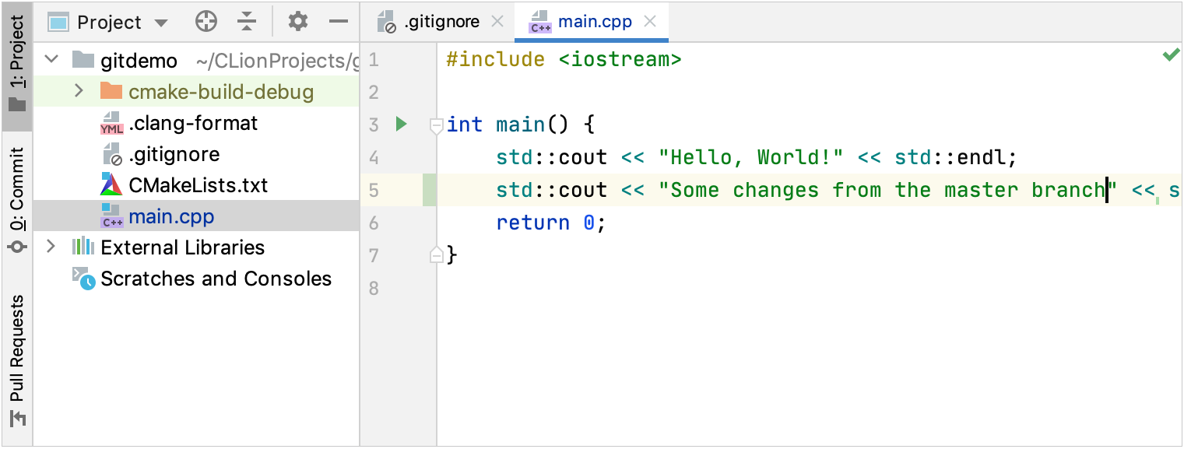The image size is (1184, 449).
Task: Select .clang-format file in tree
Action: (192, 123)
